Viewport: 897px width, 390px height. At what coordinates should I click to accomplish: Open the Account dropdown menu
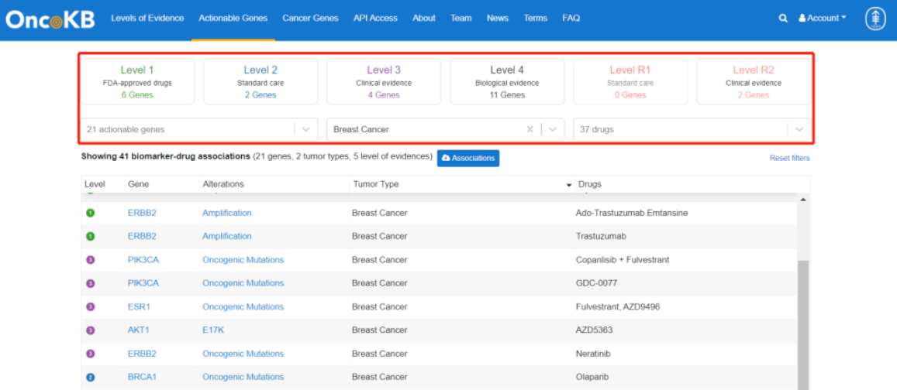823,19
